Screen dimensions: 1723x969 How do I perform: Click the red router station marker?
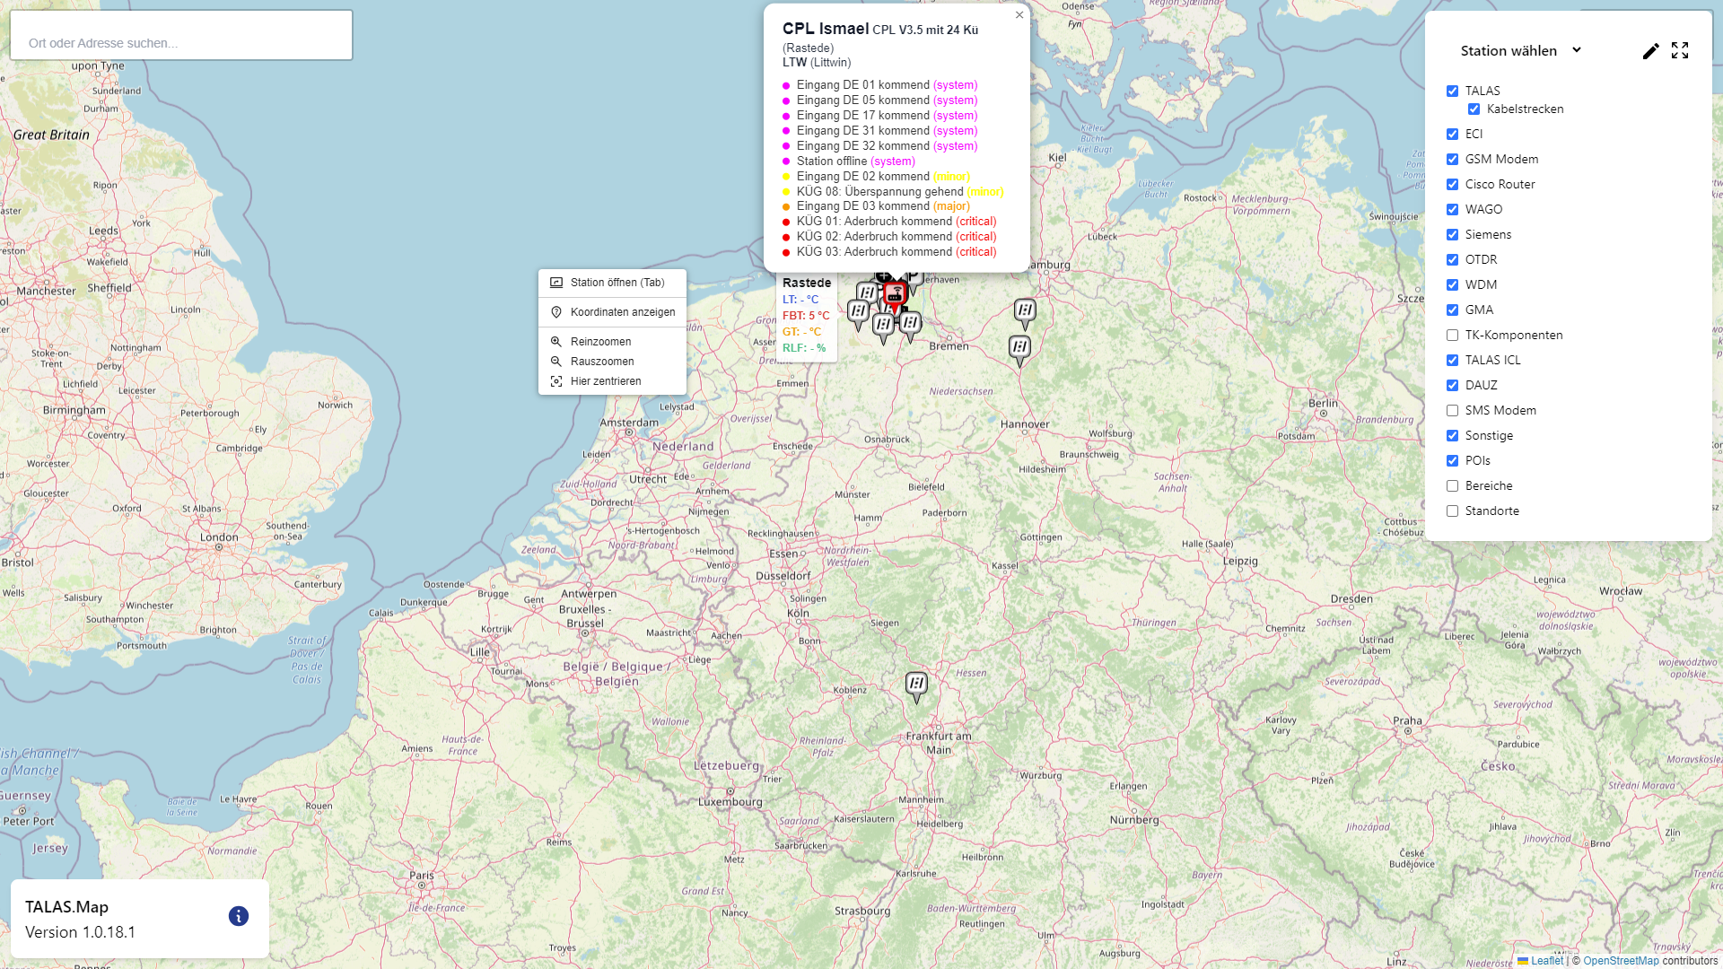point(895,294)
